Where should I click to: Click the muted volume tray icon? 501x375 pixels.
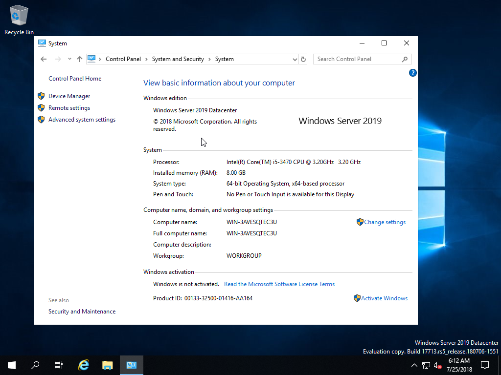[437, 365]
